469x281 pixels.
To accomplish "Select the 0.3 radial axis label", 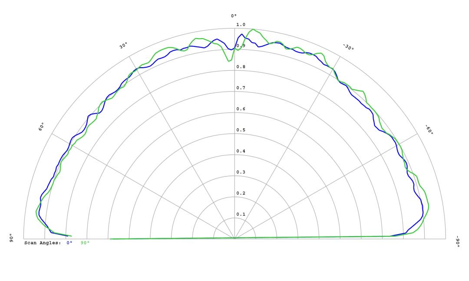I will tap(241, 172).
